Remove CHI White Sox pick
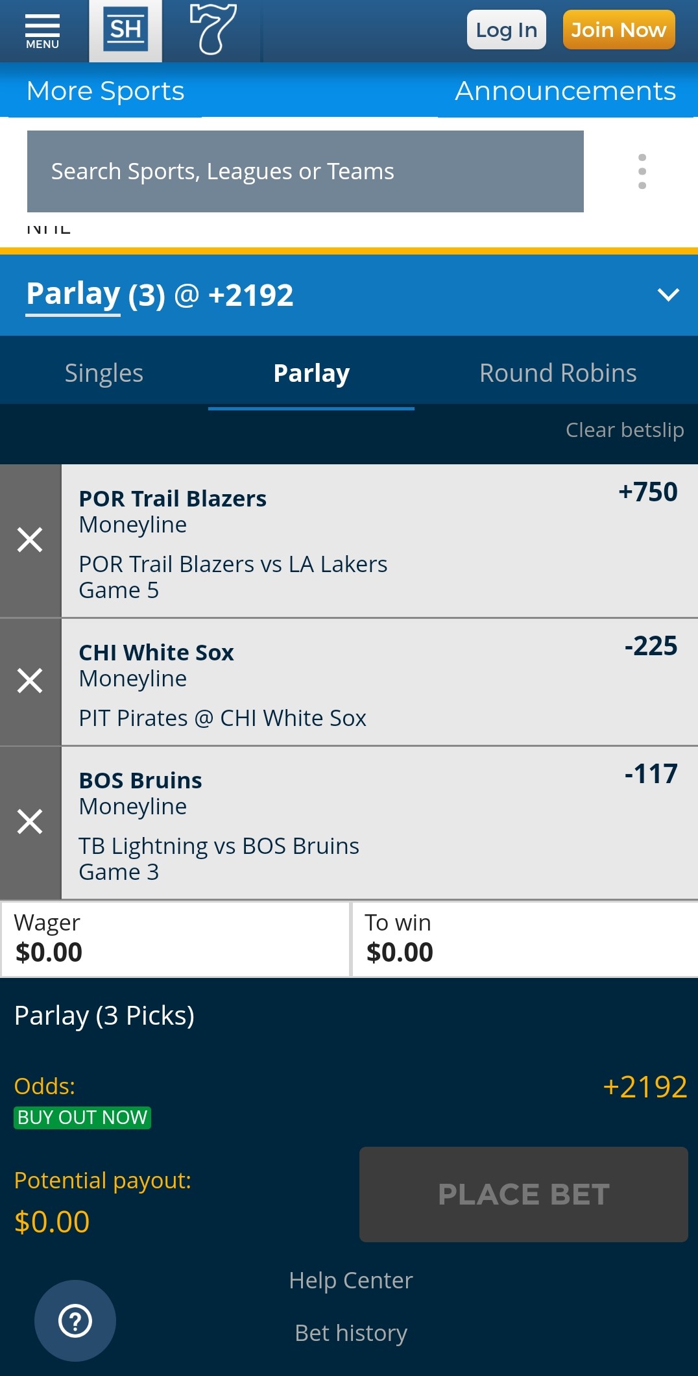Image resolution: width=698 pixels, height=1376 pixels. coord(30,681)
